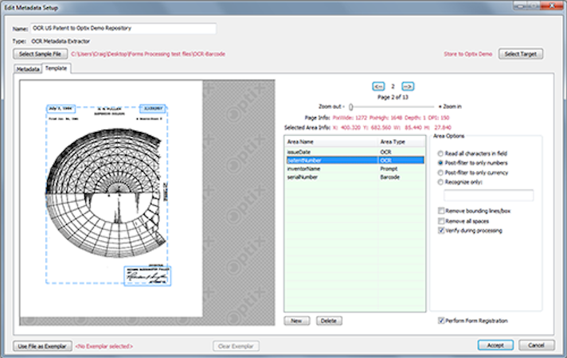Click the zoom slider handle
Image resolution: width=567 pixels, height=358 pixels.
click(x=350, y=107)
